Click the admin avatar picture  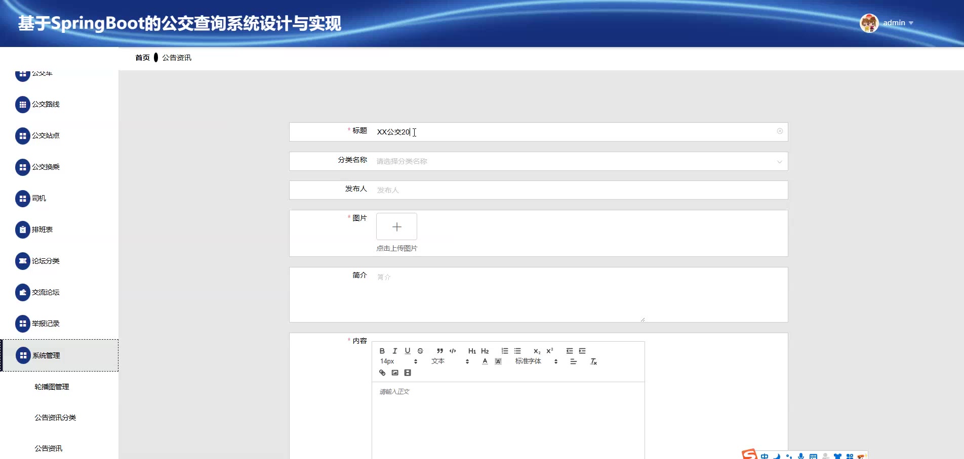click(x=869, y=23)
